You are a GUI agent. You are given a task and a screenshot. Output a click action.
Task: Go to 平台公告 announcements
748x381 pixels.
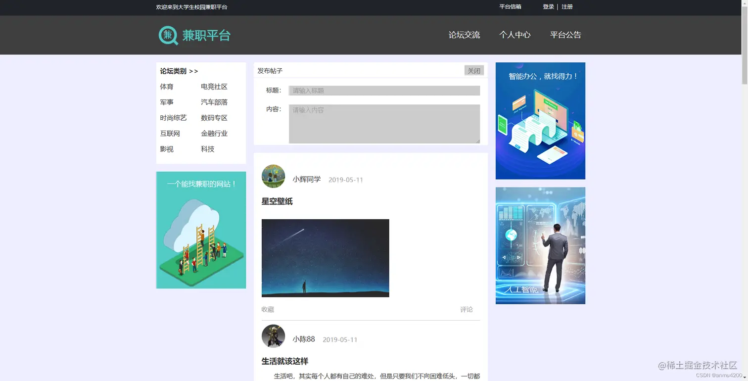point(565,35)
